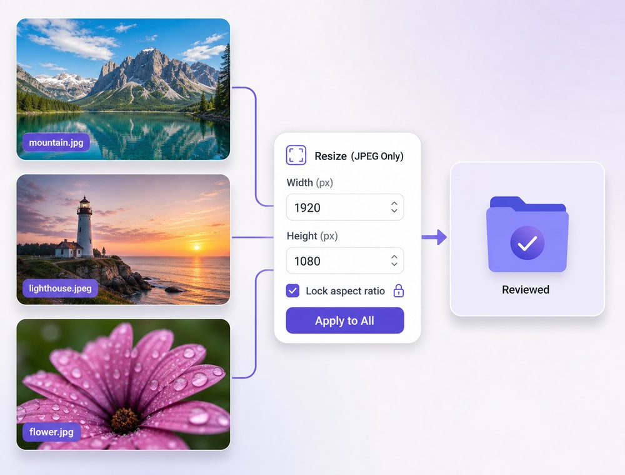Decrease the Width value with down arrow
This screenshot has width=625, height=475.
click(x=394, y=211)
